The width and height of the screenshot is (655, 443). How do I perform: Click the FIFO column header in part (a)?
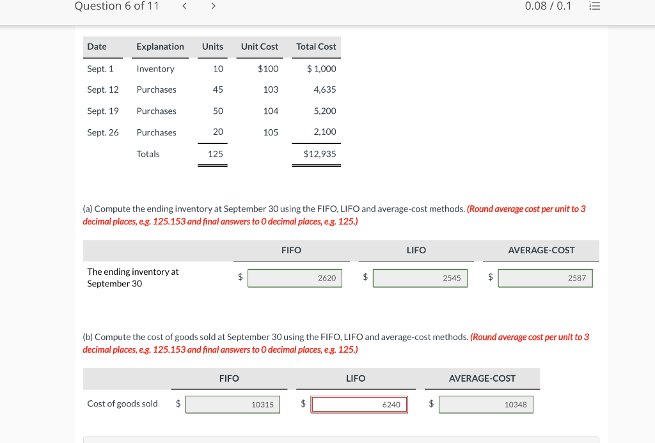click(291, 250)
